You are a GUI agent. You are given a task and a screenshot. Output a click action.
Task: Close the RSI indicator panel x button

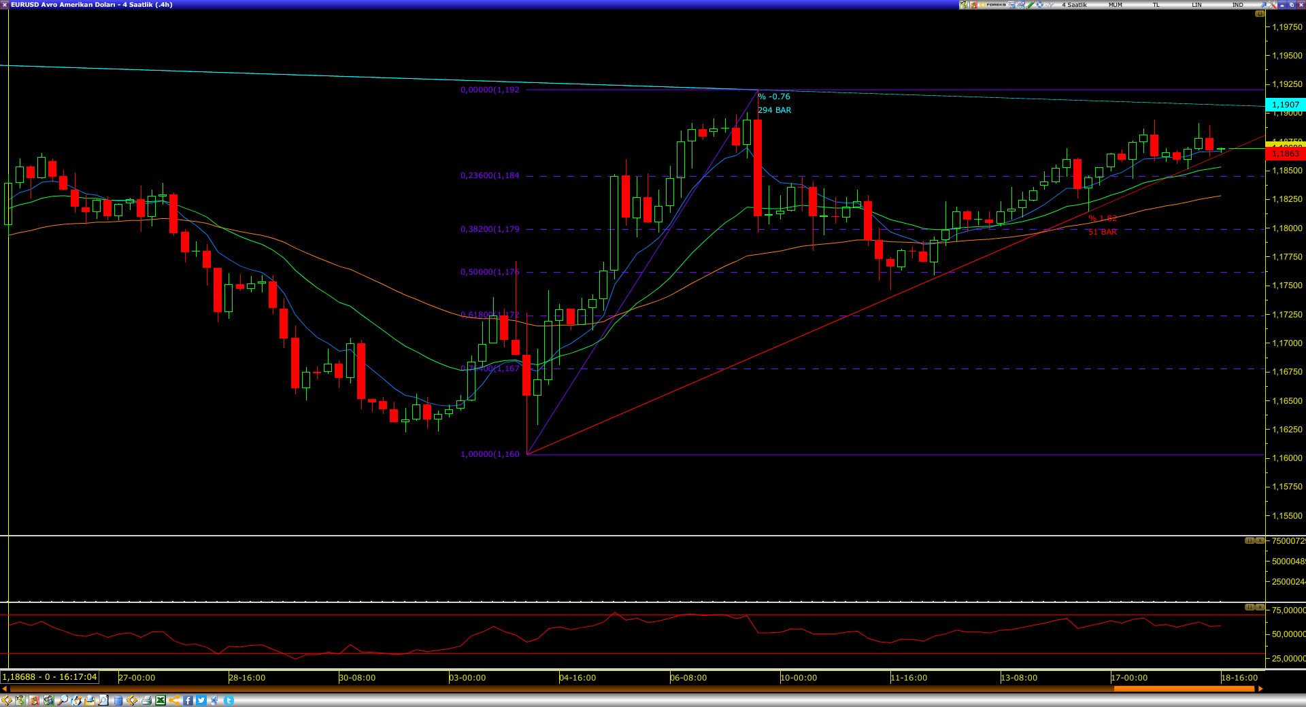point(1260,606)
